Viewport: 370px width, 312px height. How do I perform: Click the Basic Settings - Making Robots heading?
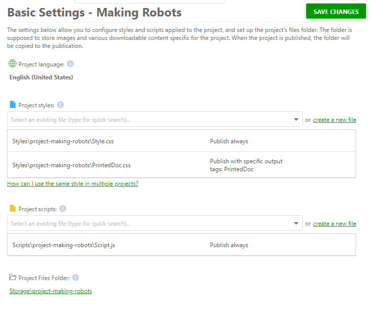[94, 12]
